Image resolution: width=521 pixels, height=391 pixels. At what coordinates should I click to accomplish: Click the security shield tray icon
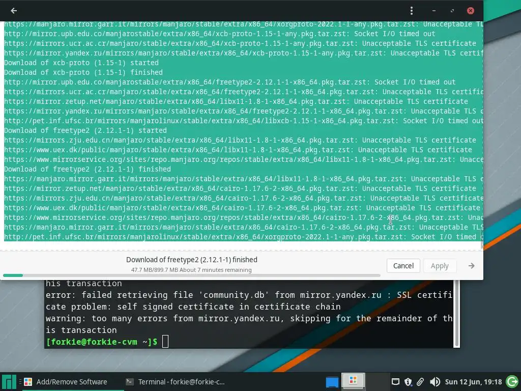408,382
